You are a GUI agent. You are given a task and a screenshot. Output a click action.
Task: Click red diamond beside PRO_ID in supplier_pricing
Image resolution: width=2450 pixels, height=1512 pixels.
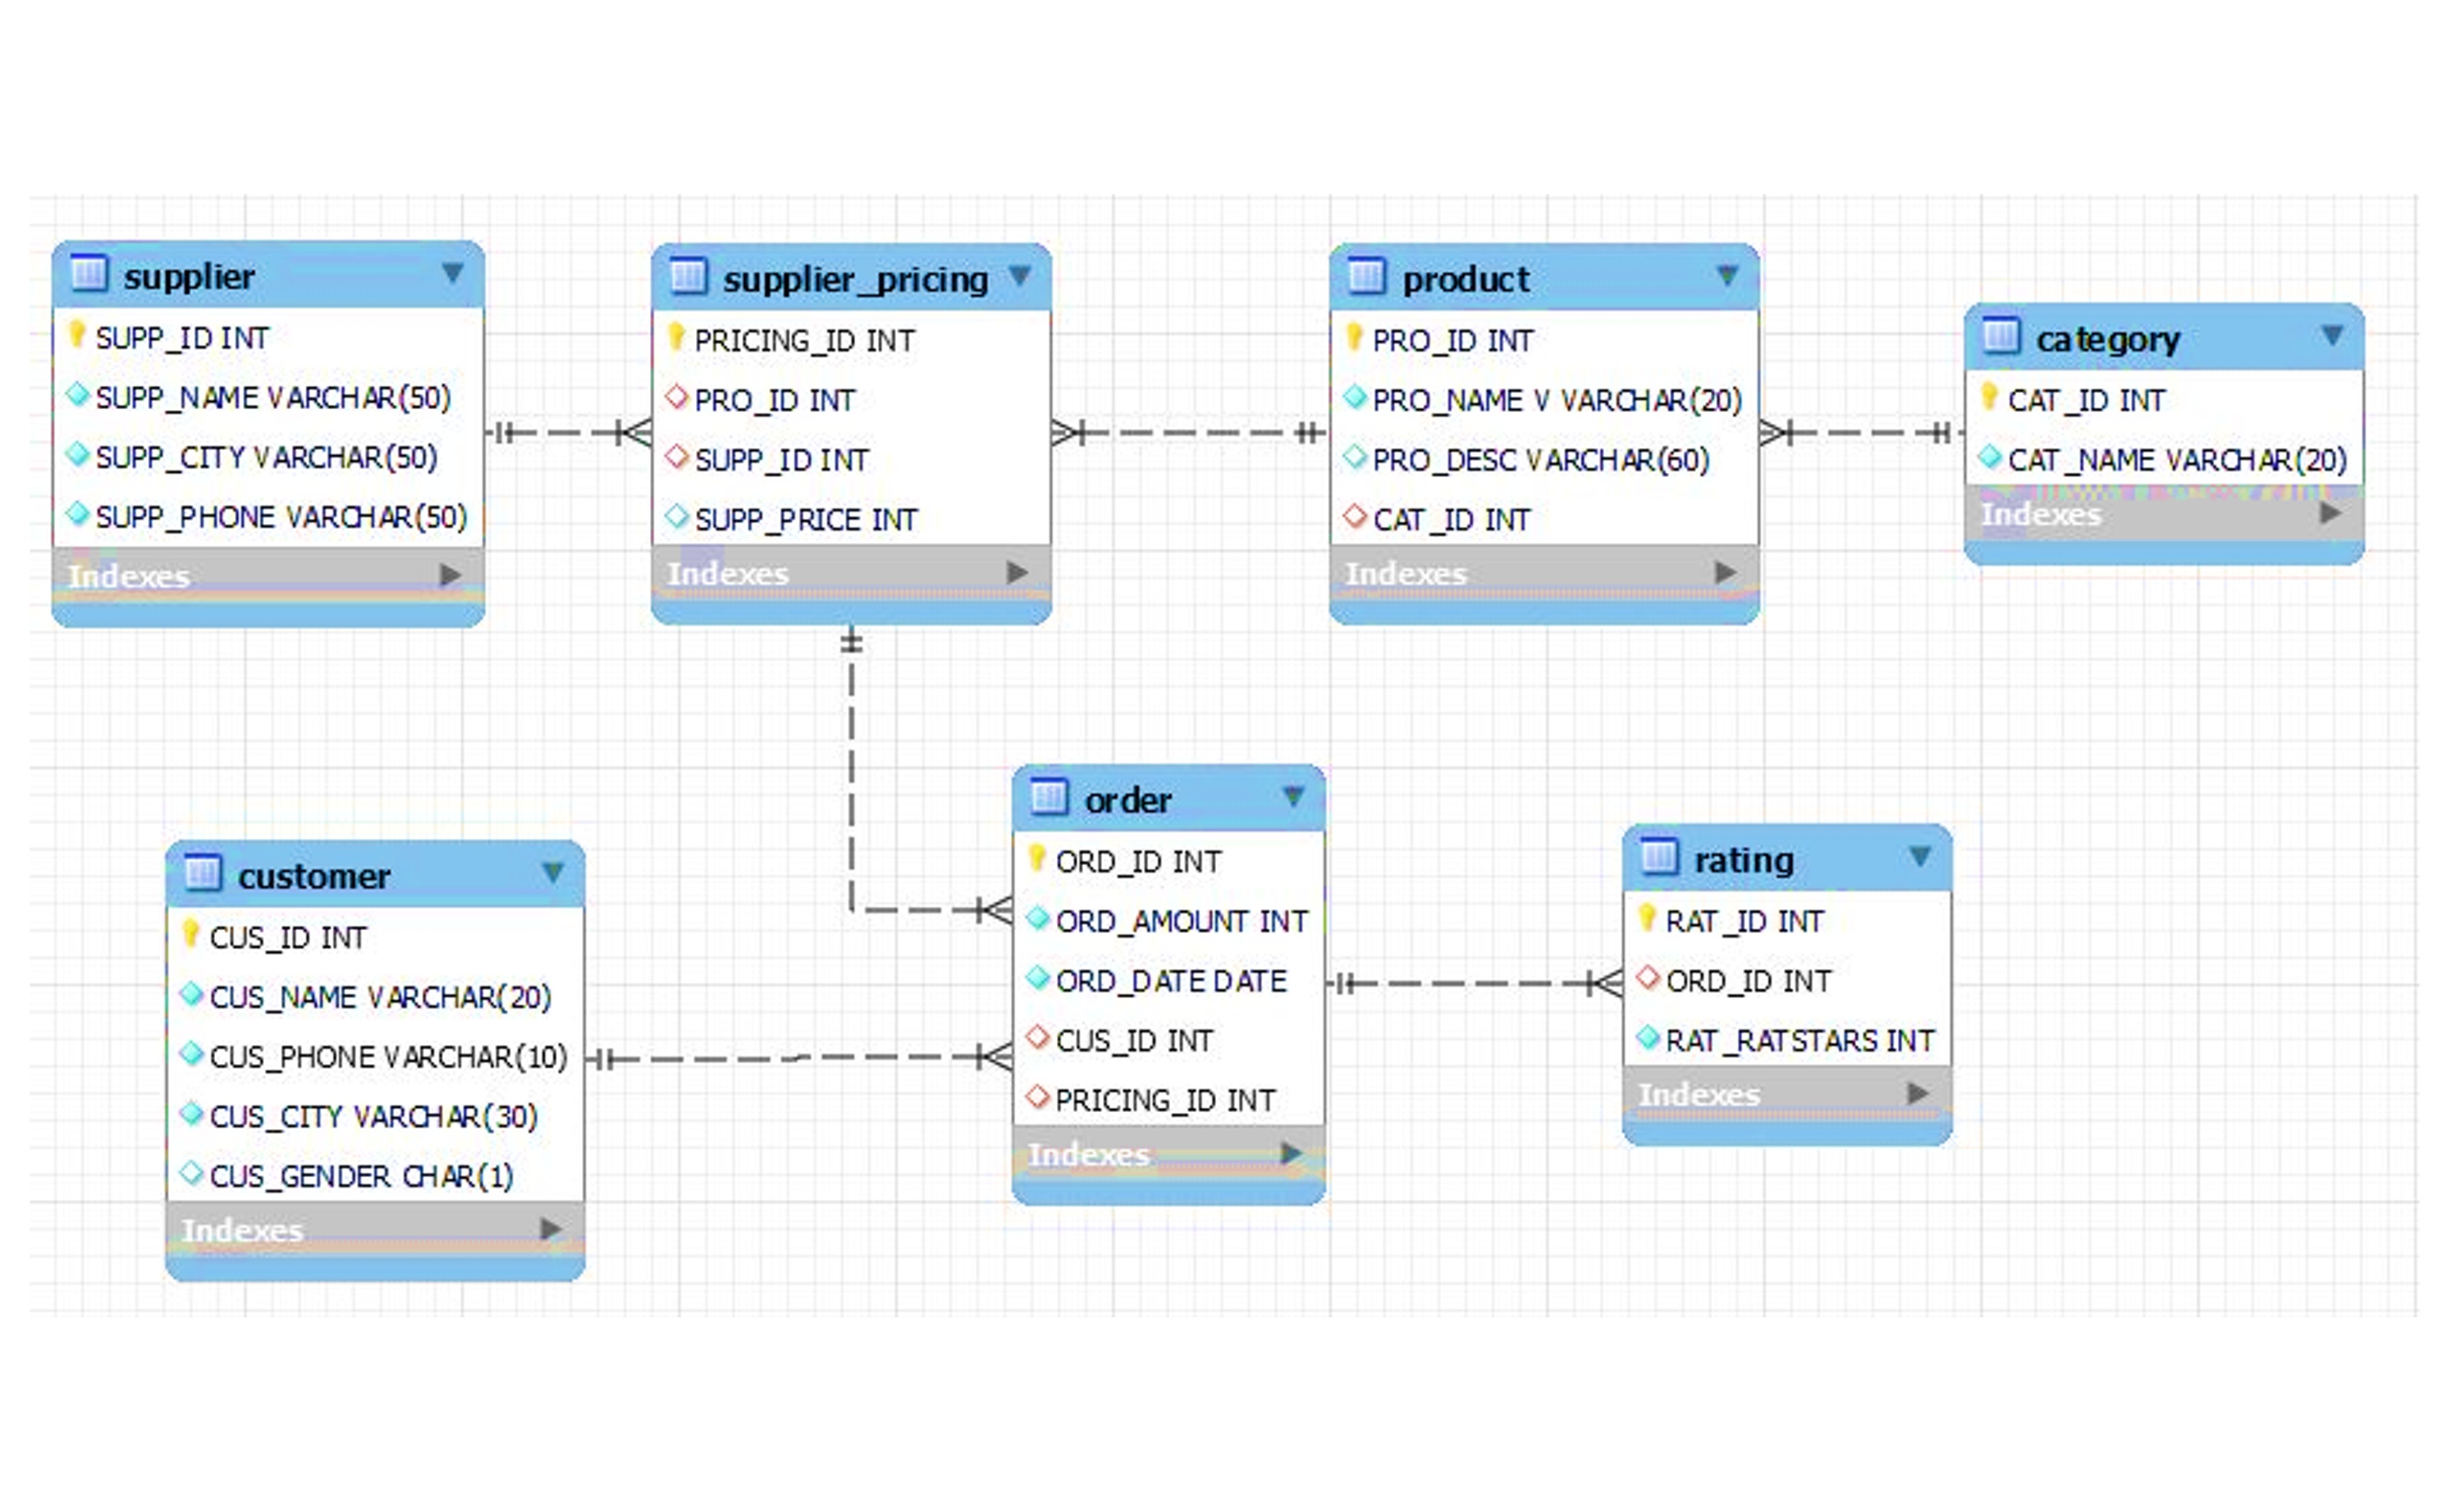point(677,398)
